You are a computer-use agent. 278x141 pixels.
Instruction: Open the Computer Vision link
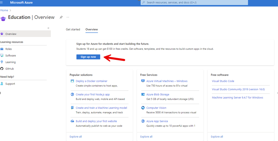pyautogui.click(x=156, y=108)
